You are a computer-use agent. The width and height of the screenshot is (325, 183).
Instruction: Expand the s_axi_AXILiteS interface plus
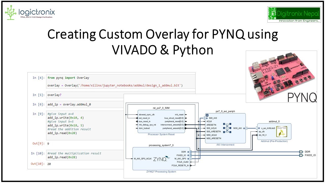259,128
